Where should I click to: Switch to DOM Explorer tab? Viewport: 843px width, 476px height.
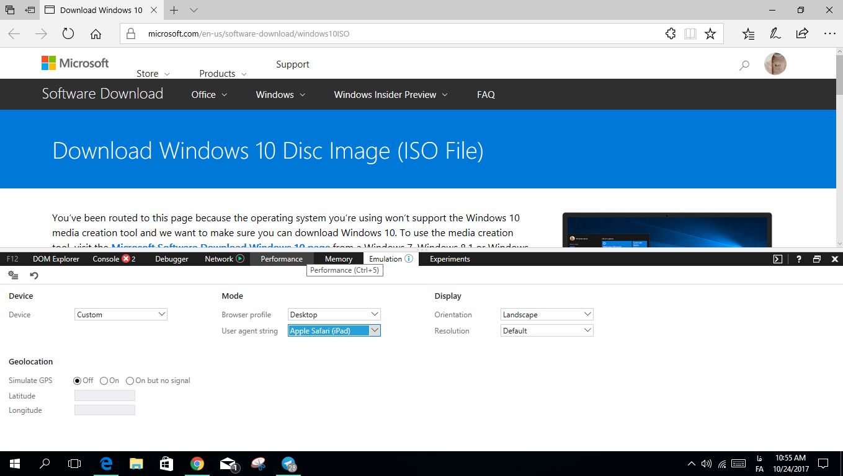click(56, 259)
